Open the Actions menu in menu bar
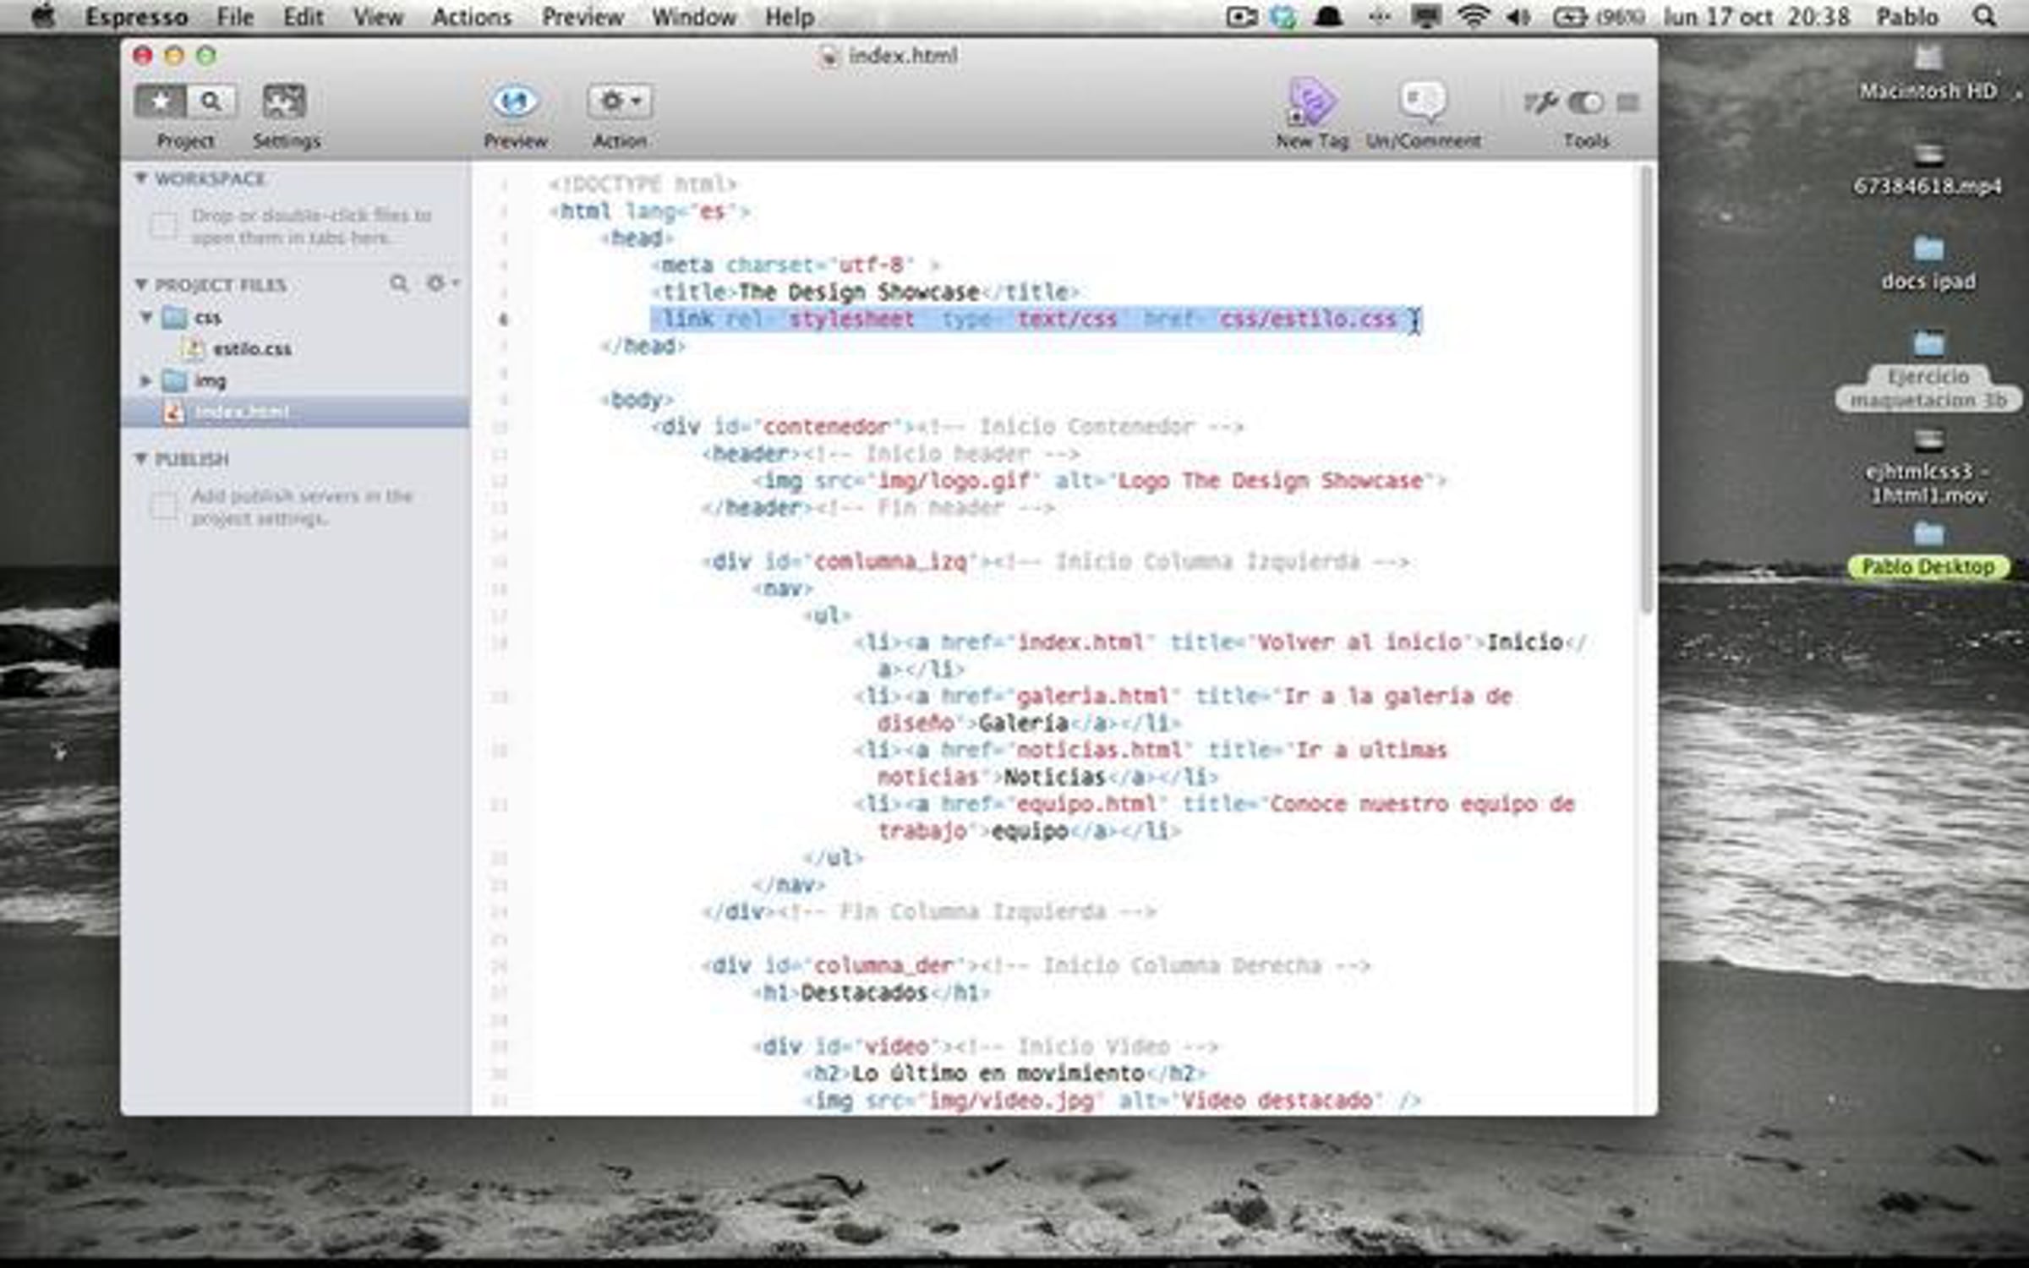The image size is (2029, 1268). (x=471, y=17)
